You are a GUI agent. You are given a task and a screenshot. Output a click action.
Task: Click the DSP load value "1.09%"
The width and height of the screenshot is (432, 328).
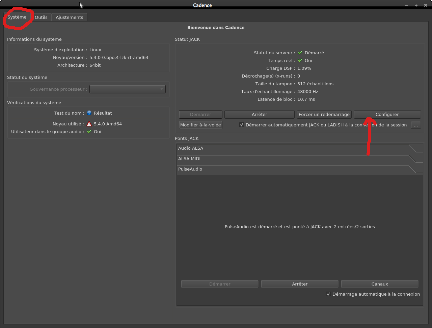click(304, 68)
